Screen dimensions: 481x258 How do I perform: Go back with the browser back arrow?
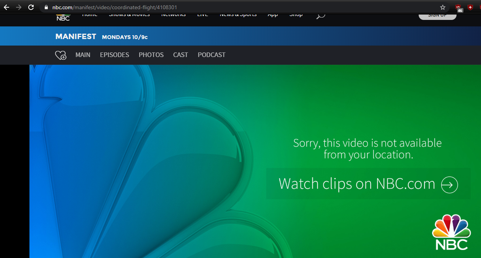[6, 7]
